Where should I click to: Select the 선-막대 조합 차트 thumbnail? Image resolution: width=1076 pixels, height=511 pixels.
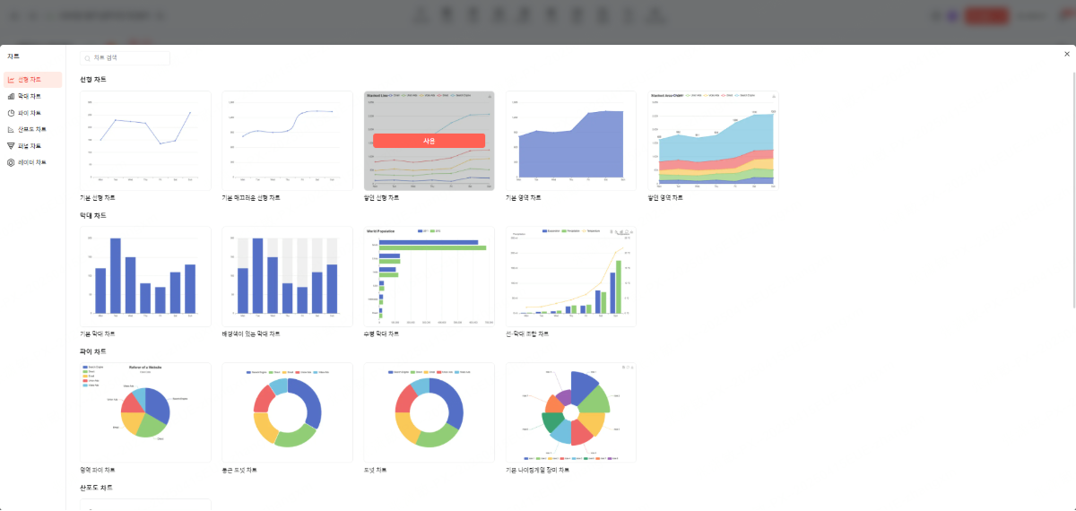(570, 276)
